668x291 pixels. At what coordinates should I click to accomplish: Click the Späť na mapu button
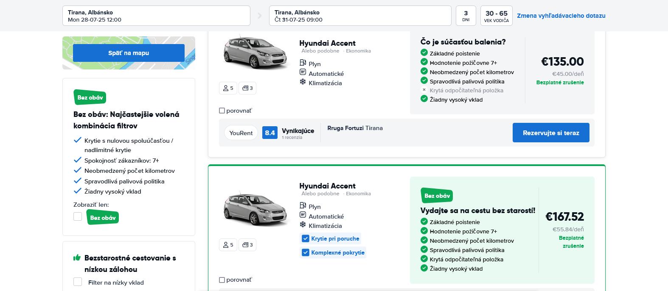coord(129,53)
